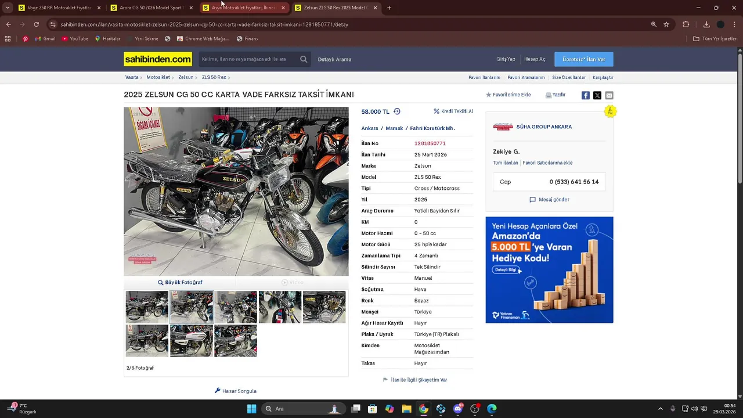Open SÜHA GROUP ANKARA store link
The width and height of the screenshot is (743, 418).
point(544,127)
